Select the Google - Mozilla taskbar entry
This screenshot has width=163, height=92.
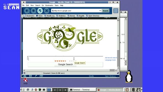[x=110, y=90]
